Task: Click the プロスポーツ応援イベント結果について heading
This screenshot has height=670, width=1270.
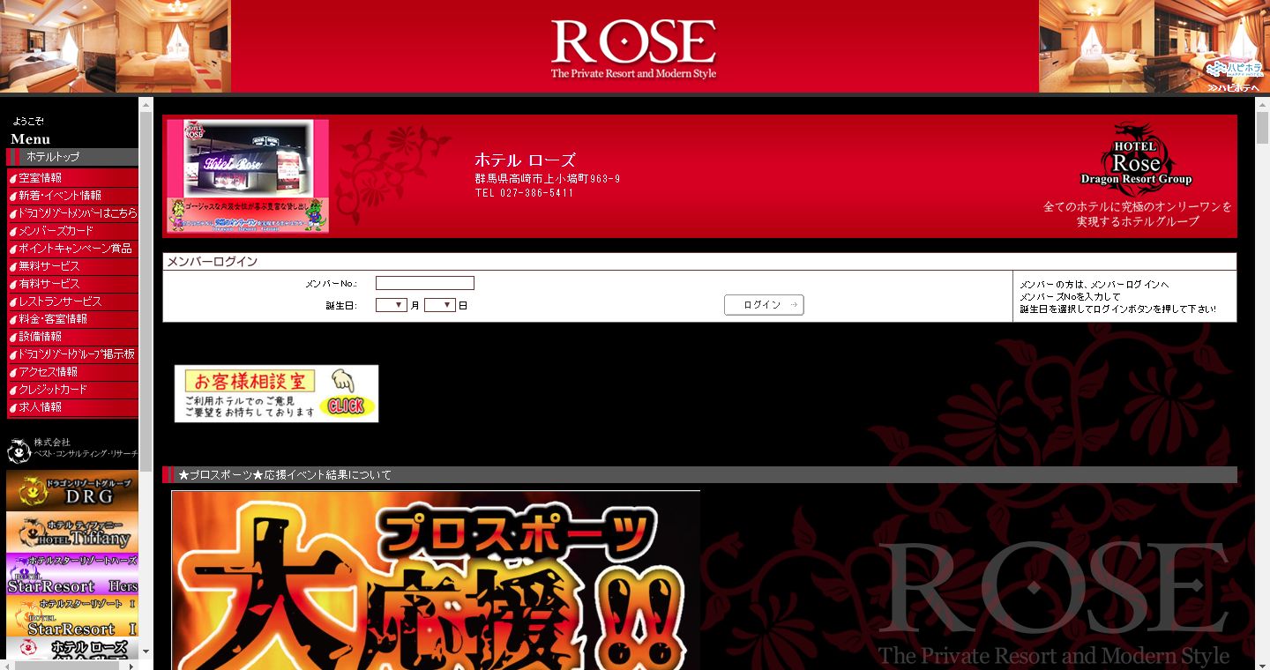Action: (285, 475)
